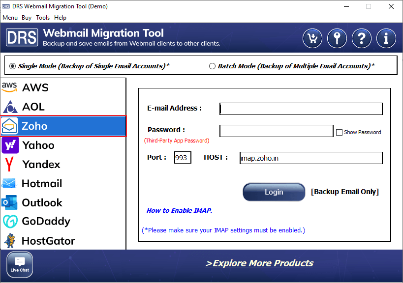Click the red Yandex logo icon
Viewport: 403px width, 283px height.
9,164
